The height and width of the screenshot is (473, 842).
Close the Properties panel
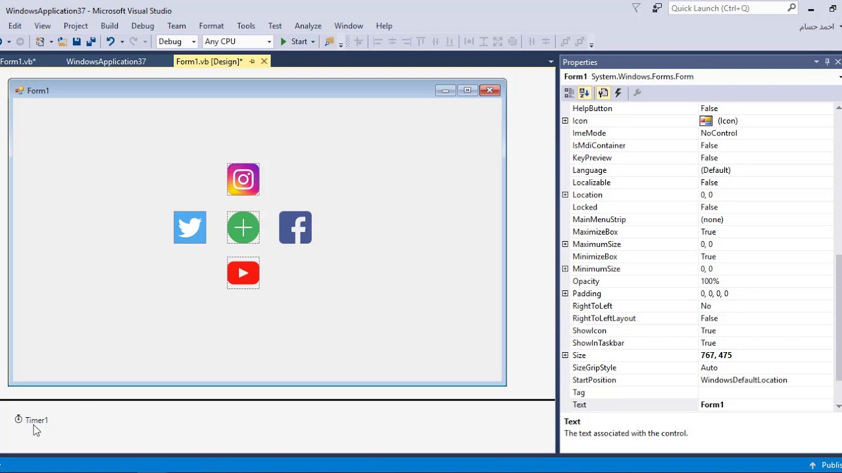[x=837, y=62]
